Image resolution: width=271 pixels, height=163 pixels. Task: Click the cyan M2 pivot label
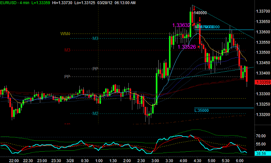[95, 113]
